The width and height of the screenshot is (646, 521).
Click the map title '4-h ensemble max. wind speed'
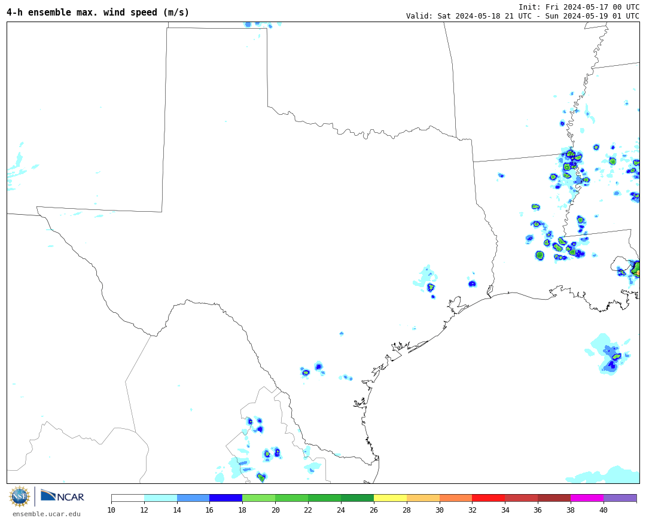point(97,13)
